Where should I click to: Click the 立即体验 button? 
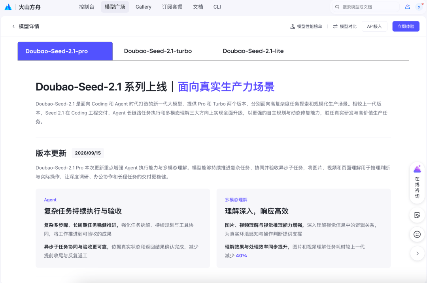point(406,26)
